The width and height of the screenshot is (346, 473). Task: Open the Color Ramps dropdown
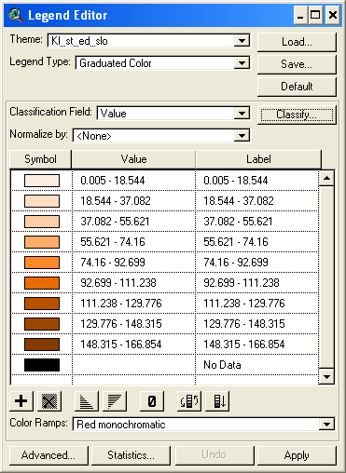coord(326,425)
